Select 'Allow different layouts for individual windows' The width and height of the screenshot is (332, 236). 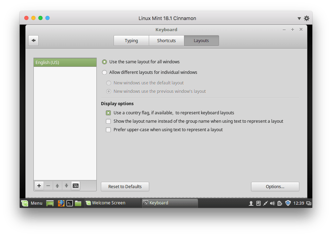point(104,72)
